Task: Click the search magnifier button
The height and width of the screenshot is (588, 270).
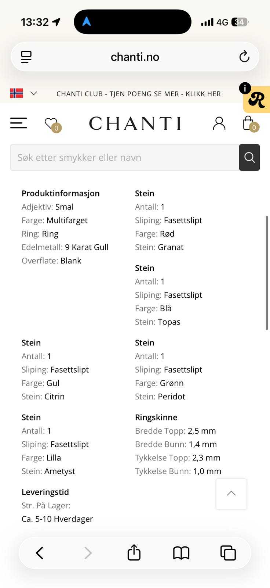Action: pos(249,157)
